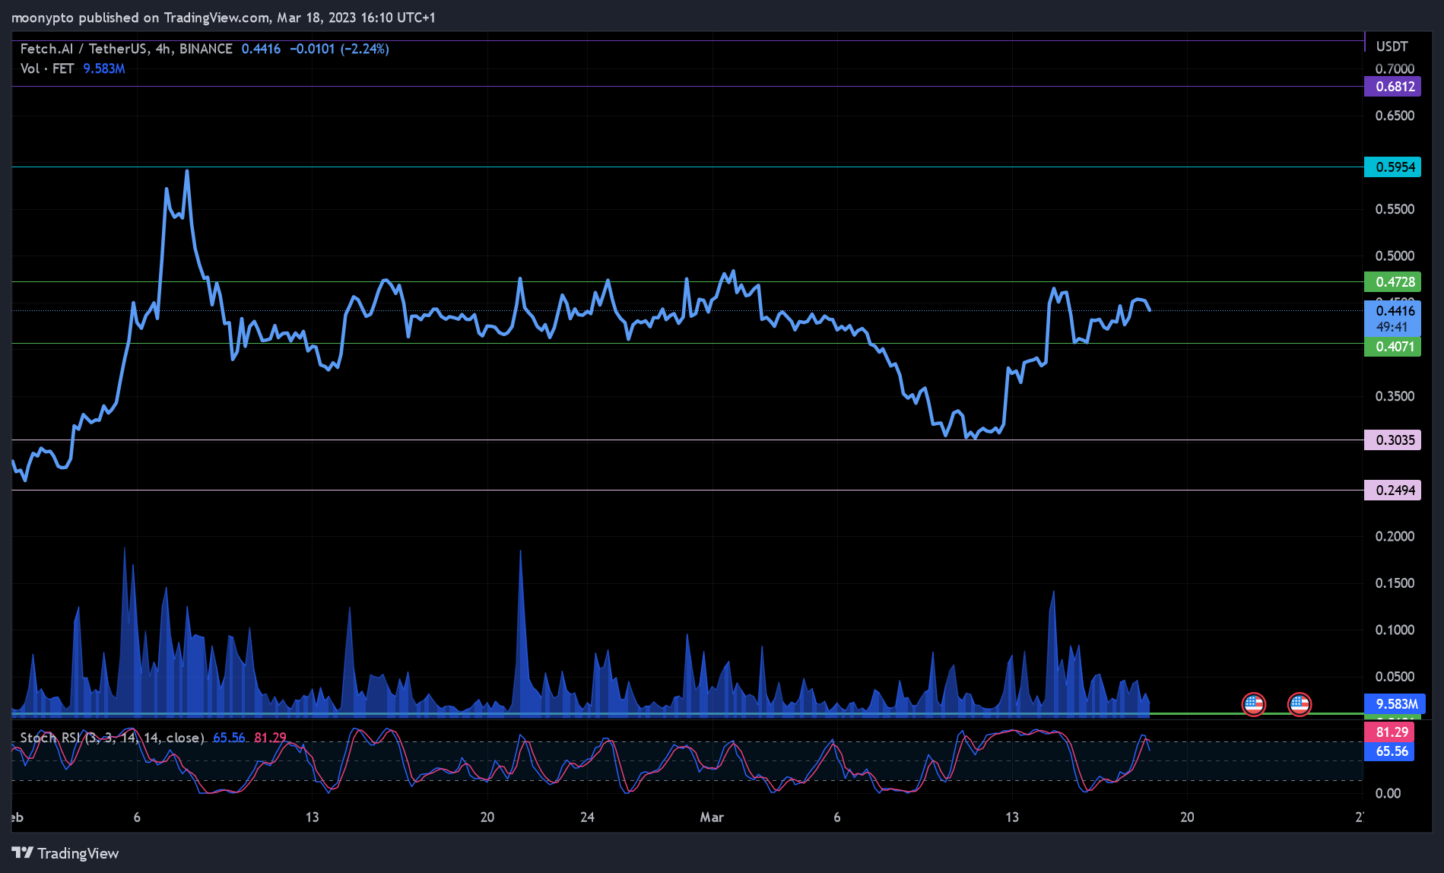
Task: Click the 0.6812 purple price label
Action: click(x=1392, y=86)
